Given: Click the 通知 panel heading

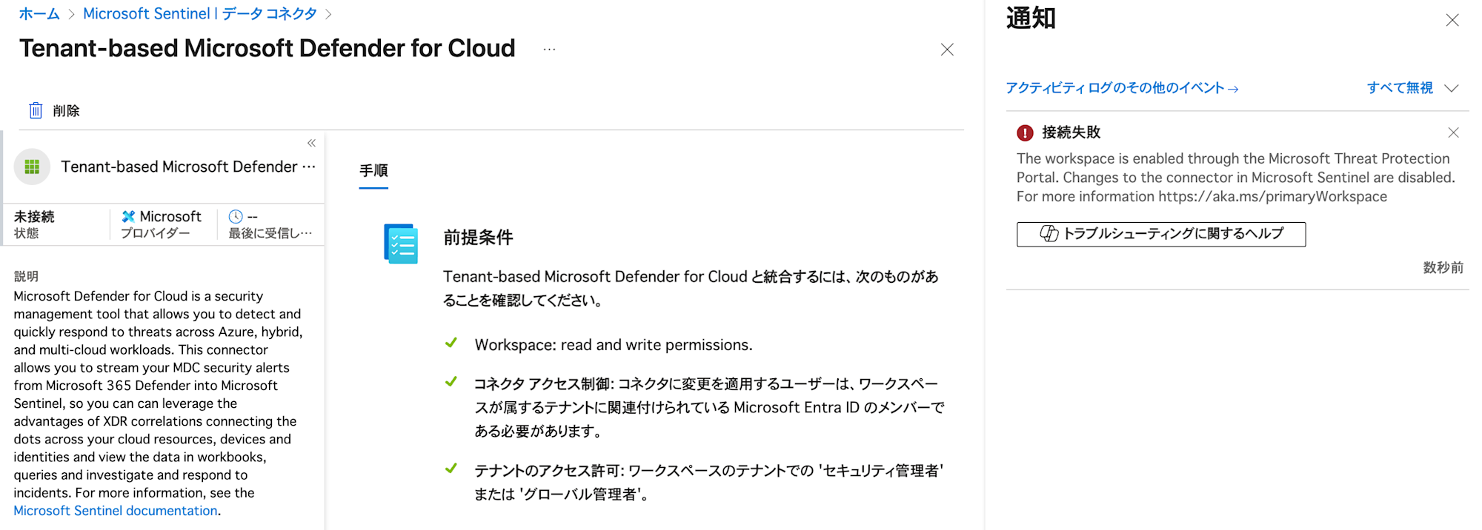Looking at the screenshot, I should [x=1031, y=19].
